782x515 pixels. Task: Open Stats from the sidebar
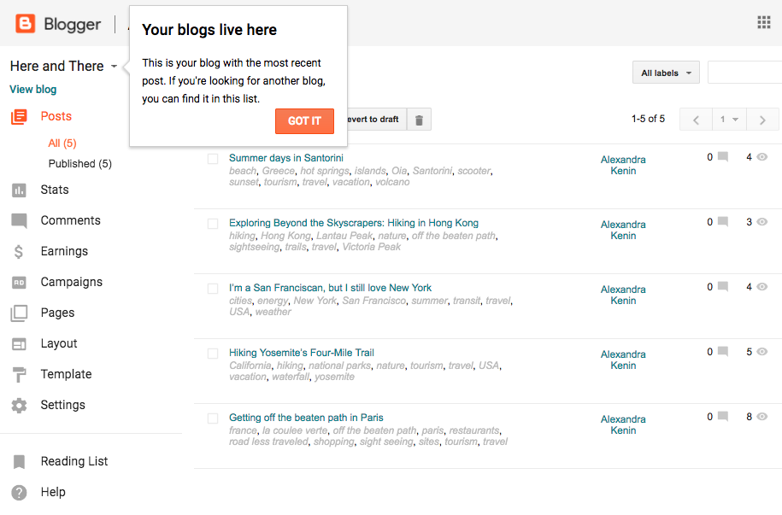click(x=55, y=190)
